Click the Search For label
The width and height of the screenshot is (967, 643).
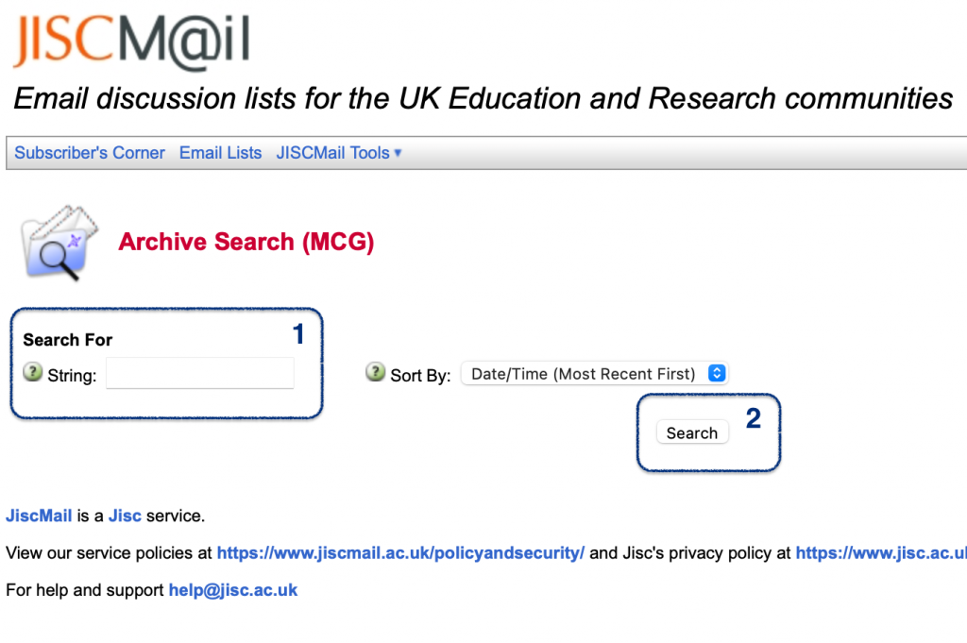68,340
